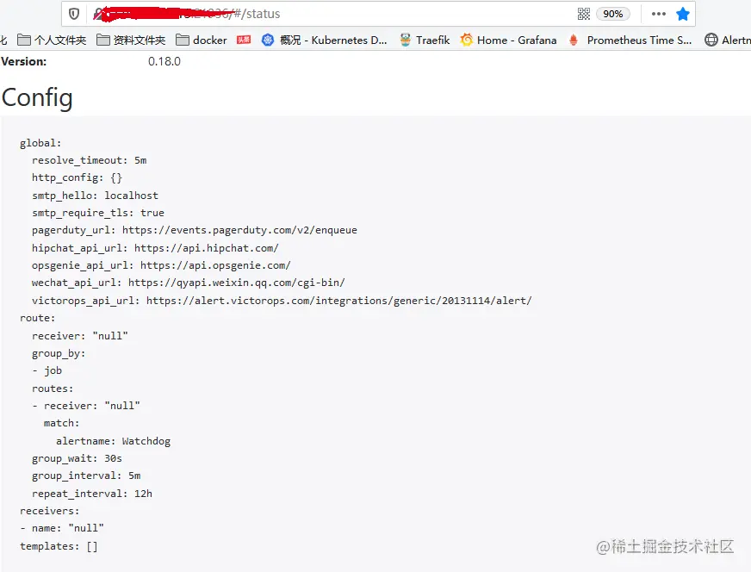Click the shield tracking protection icon

tap(74, 14)
